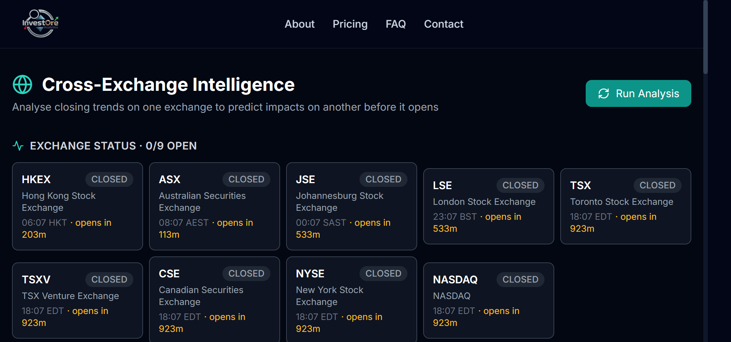Click the Australian Securities Exchange name

point(202,202)
